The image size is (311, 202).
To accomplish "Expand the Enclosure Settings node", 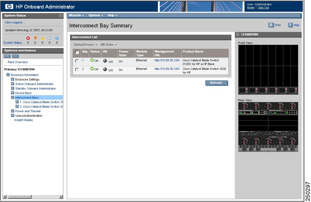I will [13, 79].
